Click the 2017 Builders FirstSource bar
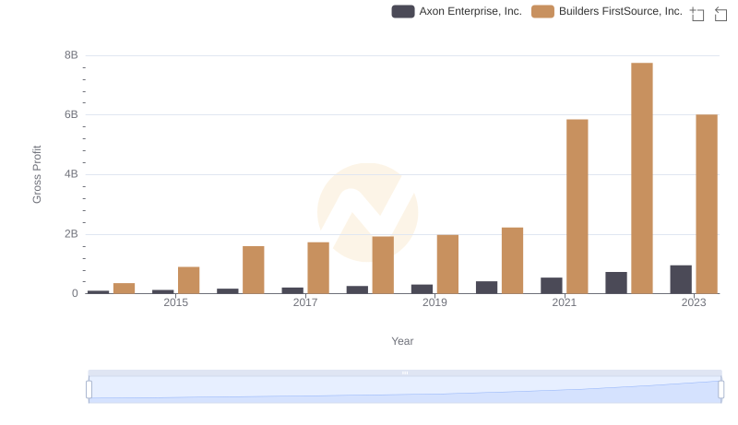738x425 pixels. pos(318,268)
